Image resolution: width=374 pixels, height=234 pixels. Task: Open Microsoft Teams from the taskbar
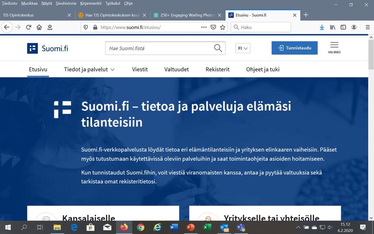point(241,227)
